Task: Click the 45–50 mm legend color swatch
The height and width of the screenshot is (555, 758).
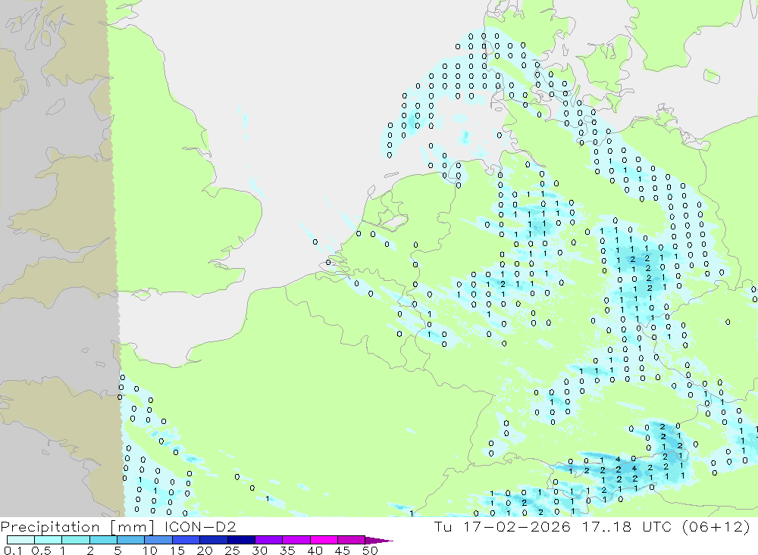Action: [x=352, y=540]
